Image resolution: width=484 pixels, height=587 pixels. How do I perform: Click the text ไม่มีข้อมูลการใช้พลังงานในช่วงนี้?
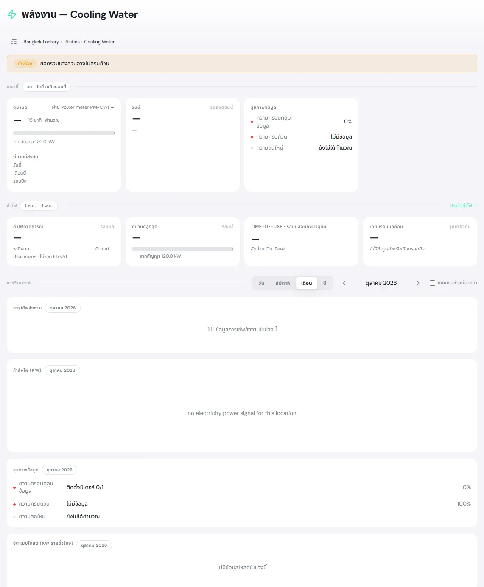pos(242,330)
